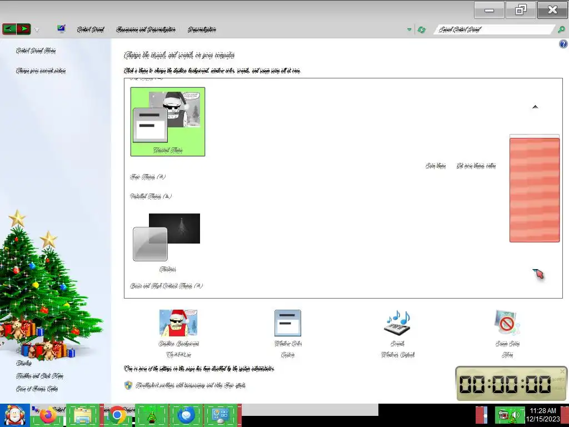569x427 pixels.
Task: Click the search magnifier icon
Action: (561, 29)
